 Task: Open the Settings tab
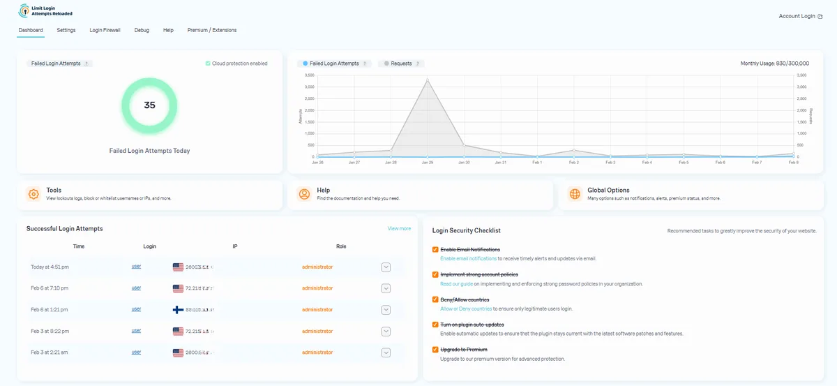[66, 30]
